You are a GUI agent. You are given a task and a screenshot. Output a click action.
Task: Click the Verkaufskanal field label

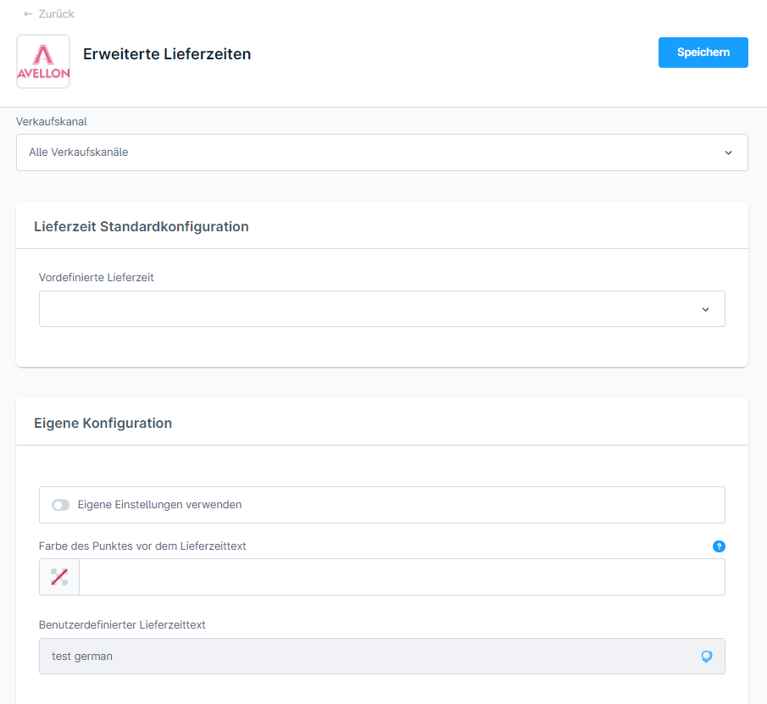52,121
